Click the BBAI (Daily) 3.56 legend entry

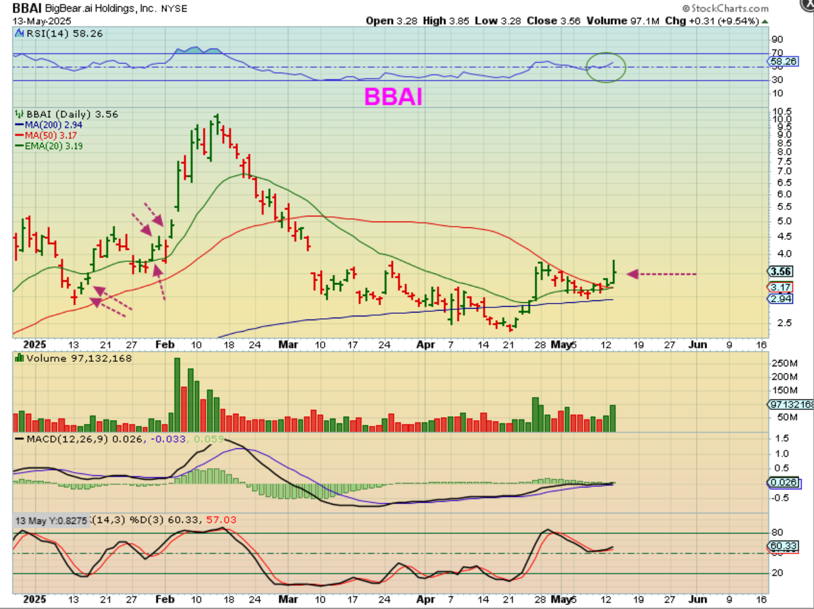coord(65,114)
